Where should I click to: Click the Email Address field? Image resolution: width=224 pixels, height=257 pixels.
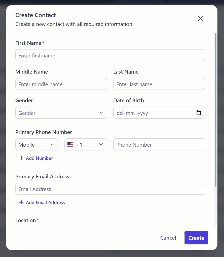110,189
